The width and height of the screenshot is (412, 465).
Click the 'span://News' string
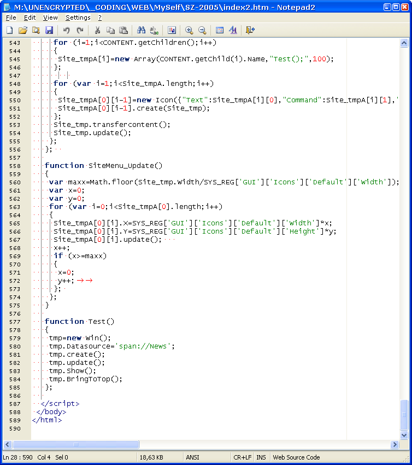coord(145,346)
